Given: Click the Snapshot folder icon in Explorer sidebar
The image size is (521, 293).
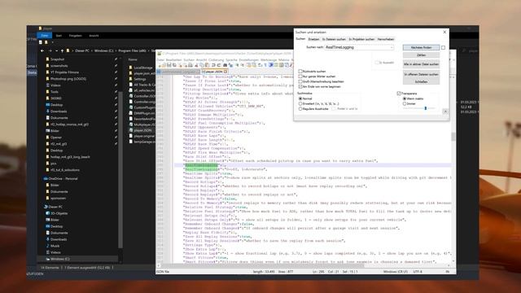Looking at the screenshot, I should 47,59.
